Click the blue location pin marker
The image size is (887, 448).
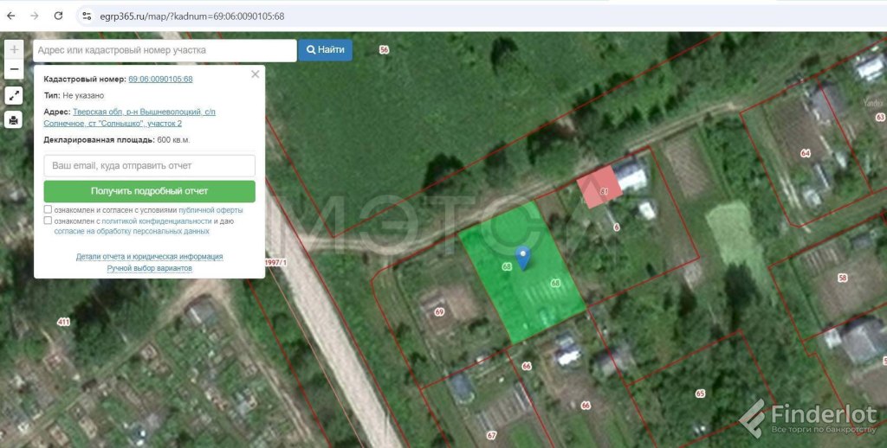point(522,257)
